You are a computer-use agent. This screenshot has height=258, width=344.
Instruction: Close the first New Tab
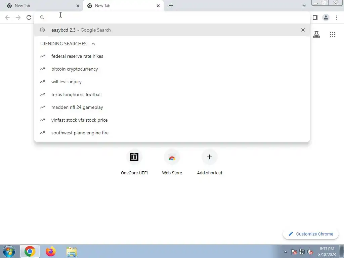[x=78, y=6]
